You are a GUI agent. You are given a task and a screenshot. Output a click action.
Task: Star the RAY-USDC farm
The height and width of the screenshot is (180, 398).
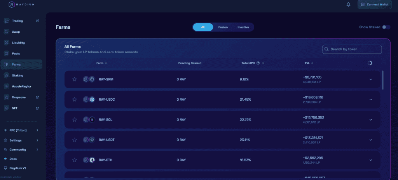tap(74, 100)
